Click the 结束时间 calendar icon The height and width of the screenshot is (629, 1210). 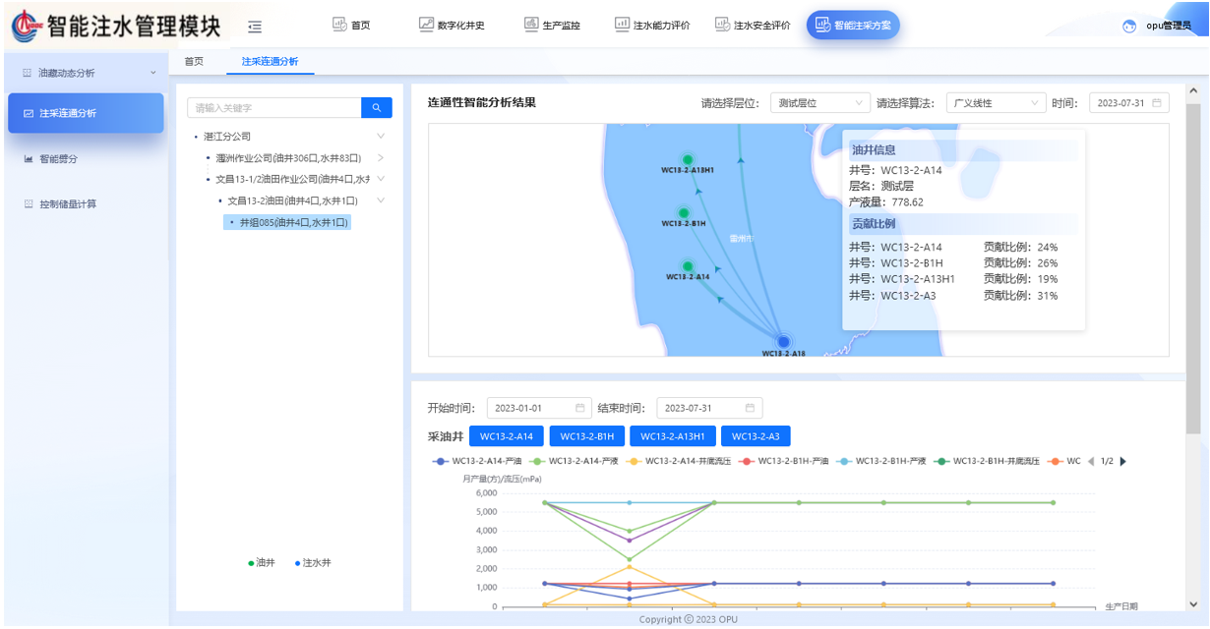pyautogui.click(x=750, y=409)
